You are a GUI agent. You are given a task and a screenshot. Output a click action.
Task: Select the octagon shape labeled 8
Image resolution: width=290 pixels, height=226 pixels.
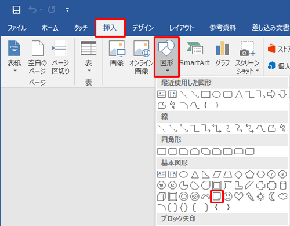click(282, 175)
